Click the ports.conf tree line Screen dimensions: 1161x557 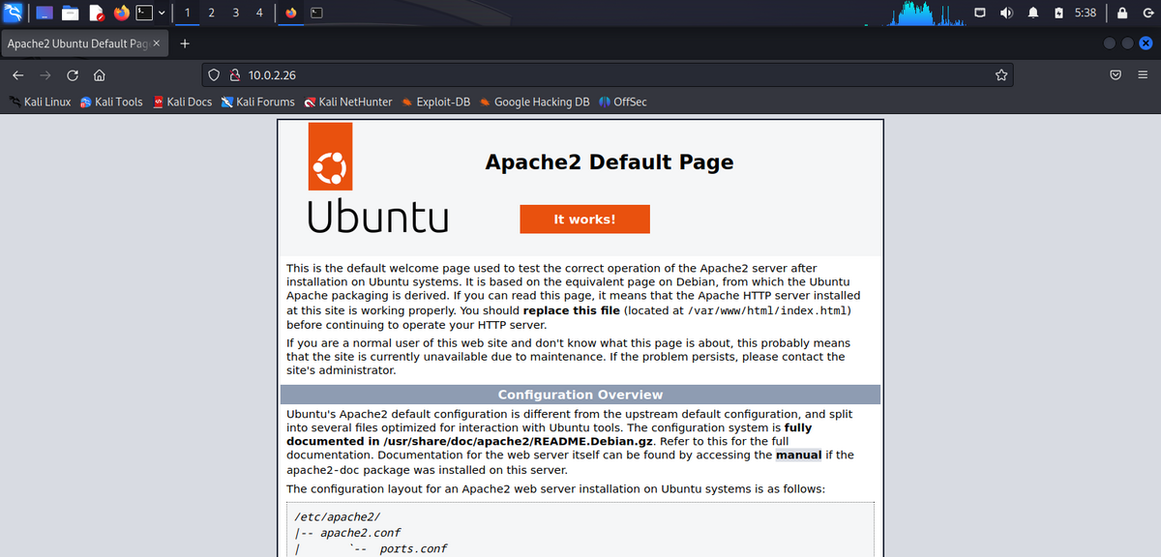[413, 548]
